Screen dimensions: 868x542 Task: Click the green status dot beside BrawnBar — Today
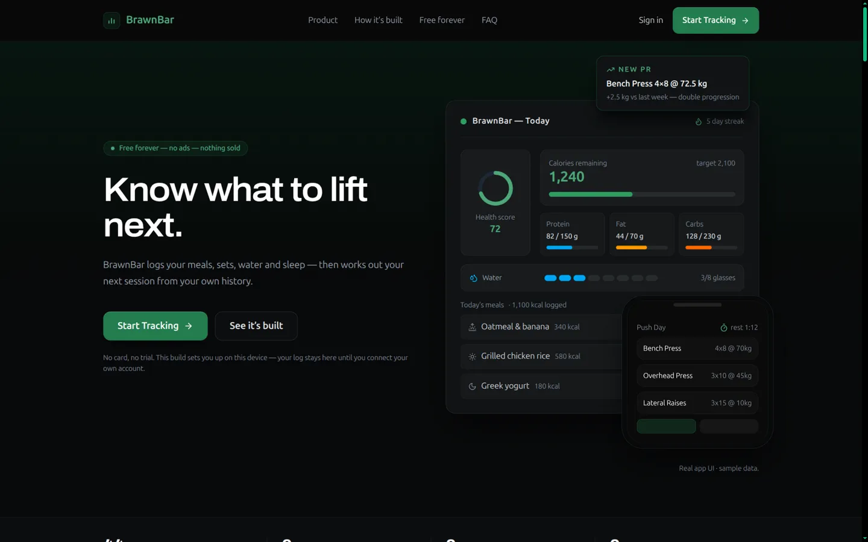coord(464,121)
